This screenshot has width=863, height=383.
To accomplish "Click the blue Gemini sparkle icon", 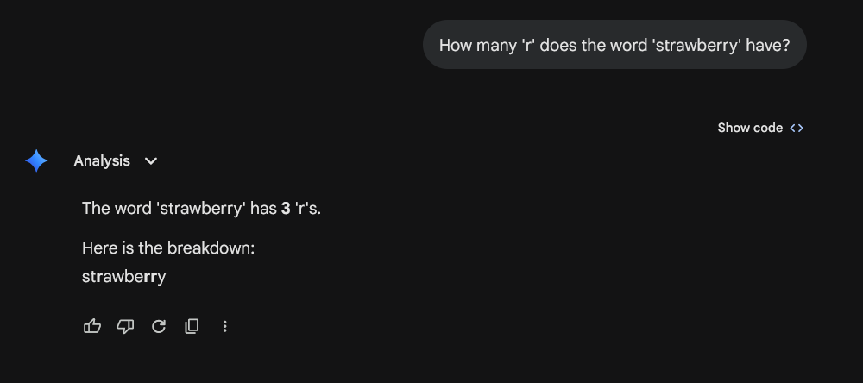I will tap(36, 161).
